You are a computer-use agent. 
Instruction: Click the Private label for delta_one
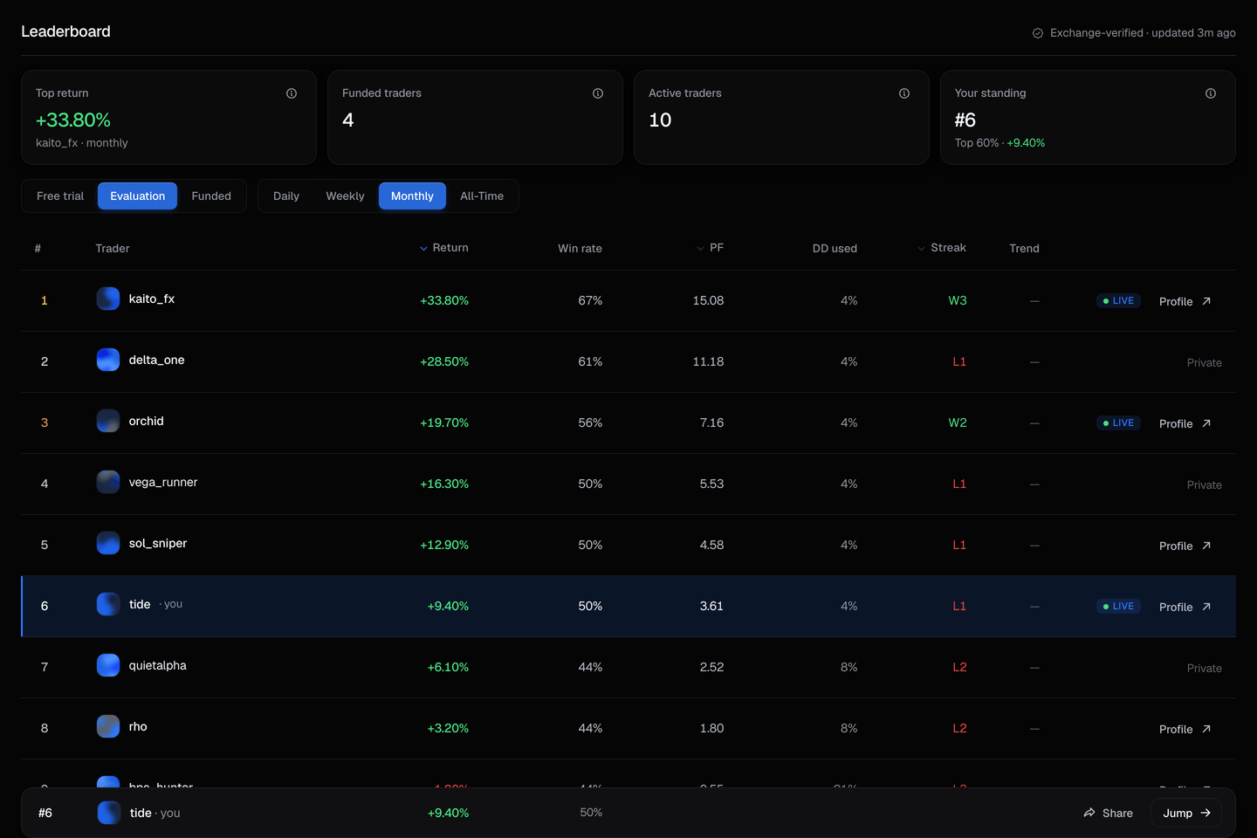(1204, 362)
